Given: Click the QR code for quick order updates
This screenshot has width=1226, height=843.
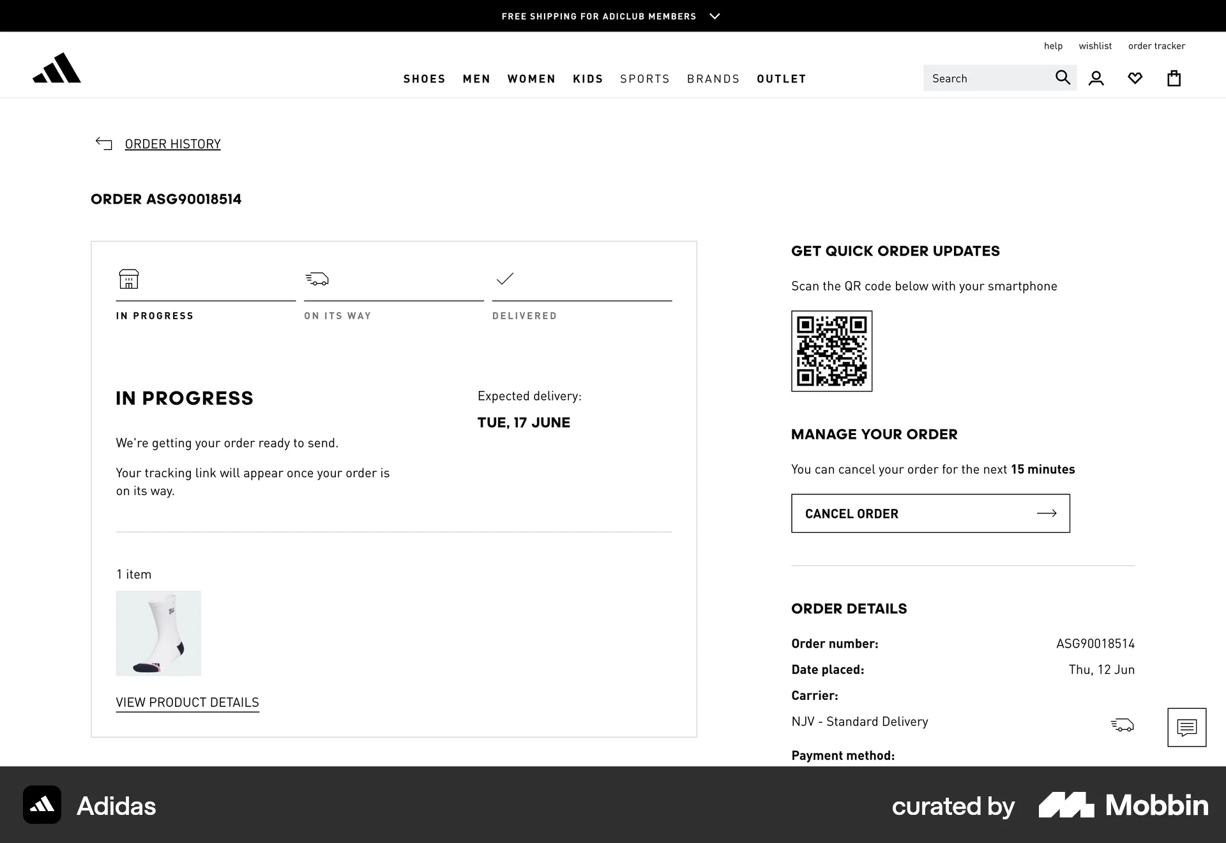Looking at the screenshot, I should click(x=831, y=351).
